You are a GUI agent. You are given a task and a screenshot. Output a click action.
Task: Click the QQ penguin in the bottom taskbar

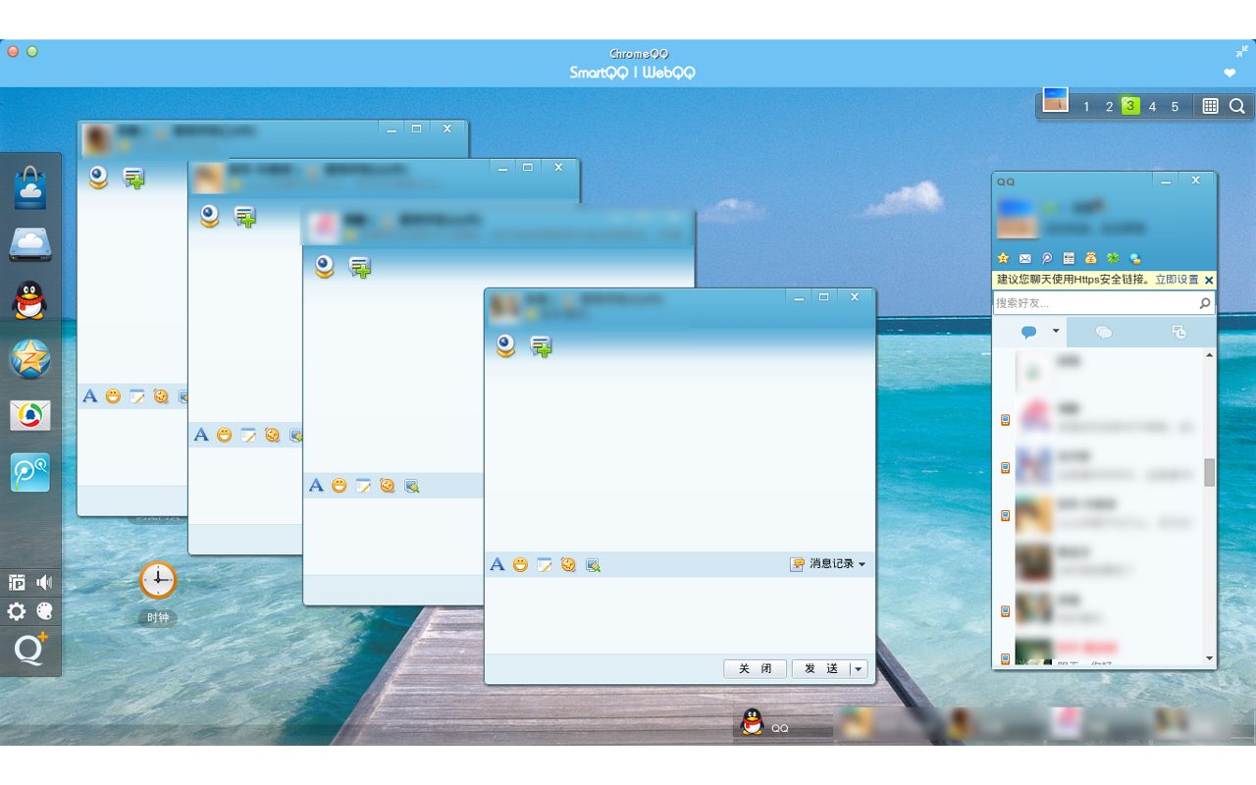pos(752,722)
